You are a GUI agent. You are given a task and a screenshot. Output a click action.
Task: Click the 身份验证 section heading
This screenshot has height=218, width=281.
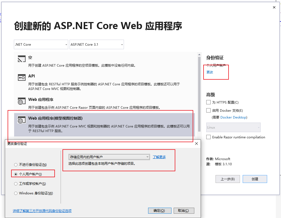(x=215, y=58)
